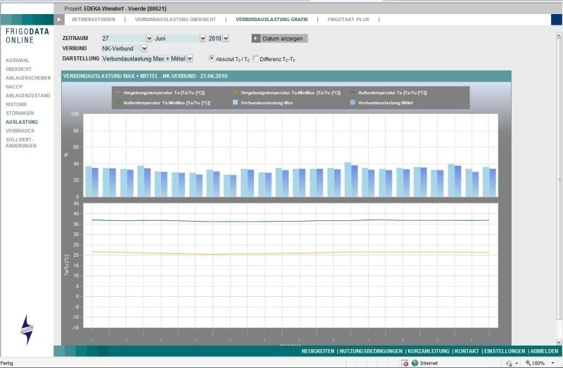Viewport: 563px width, 368px height.
Task: Click the Fertig status bar text
Action: coord(7,363)
